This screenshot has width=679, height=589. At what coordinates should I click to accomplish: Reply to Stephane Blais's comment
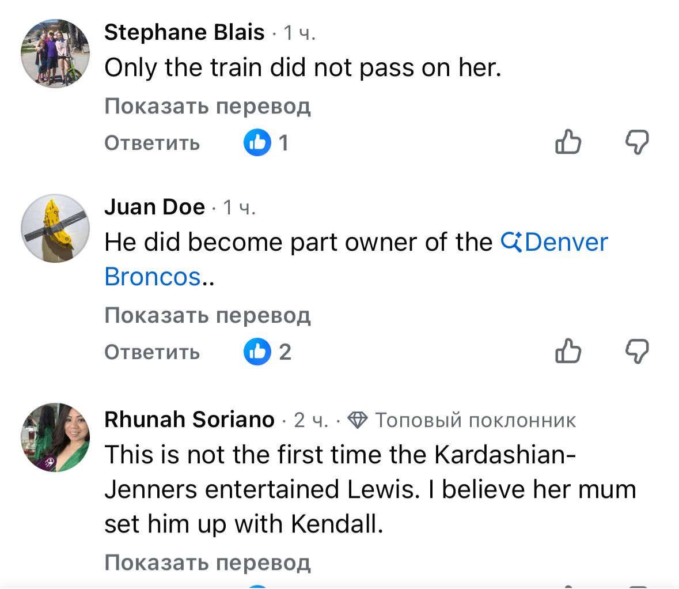tap(152, 142)
